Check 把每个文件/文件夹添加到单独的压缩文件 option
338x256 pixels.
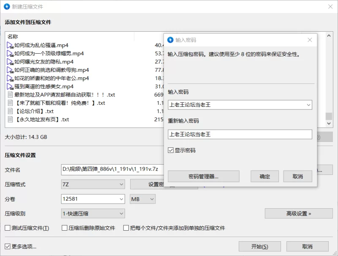coord(126,228)
